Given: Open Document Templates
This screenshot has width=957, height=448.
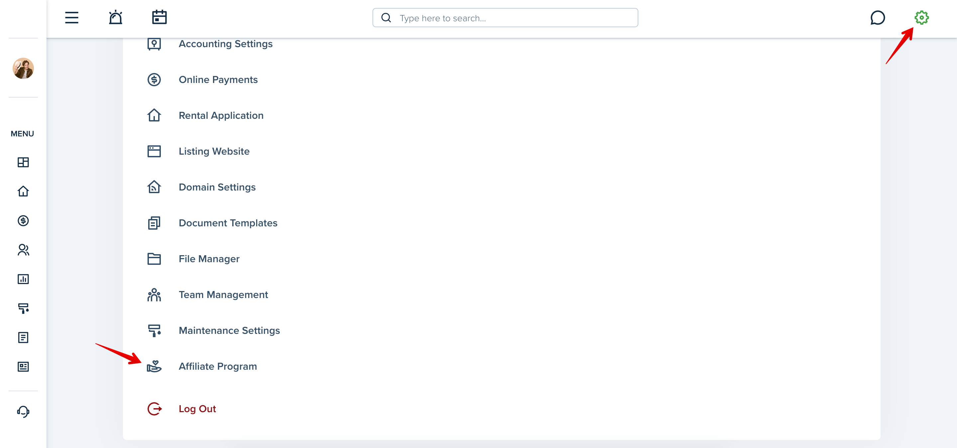Looking at the screenshot, I should click(x=228, y=223).
